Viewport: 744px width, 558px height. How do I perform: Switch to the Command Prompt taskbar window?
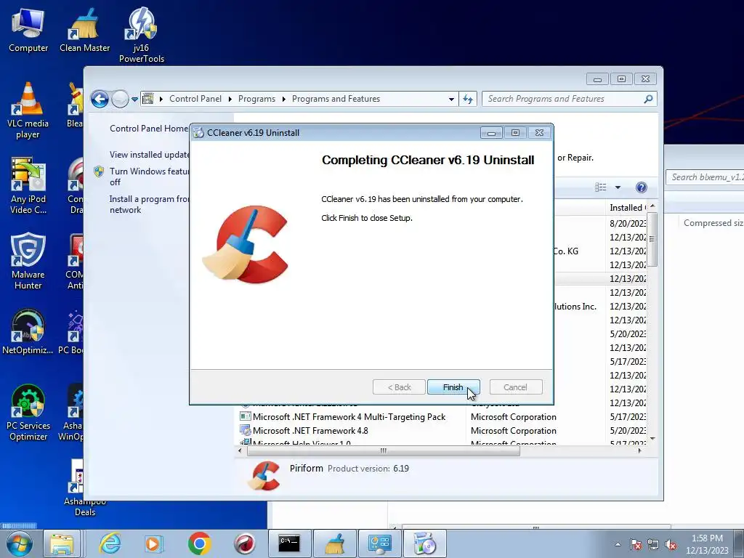tap(289, 543)
